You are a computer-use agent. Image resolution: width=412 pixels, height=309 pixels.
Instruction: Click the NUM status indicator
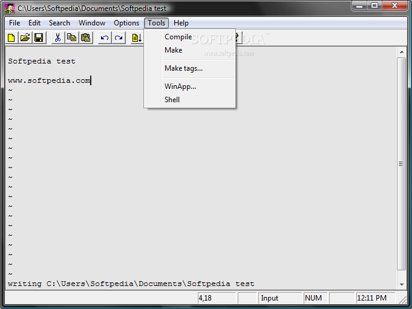tap(316, 298)
